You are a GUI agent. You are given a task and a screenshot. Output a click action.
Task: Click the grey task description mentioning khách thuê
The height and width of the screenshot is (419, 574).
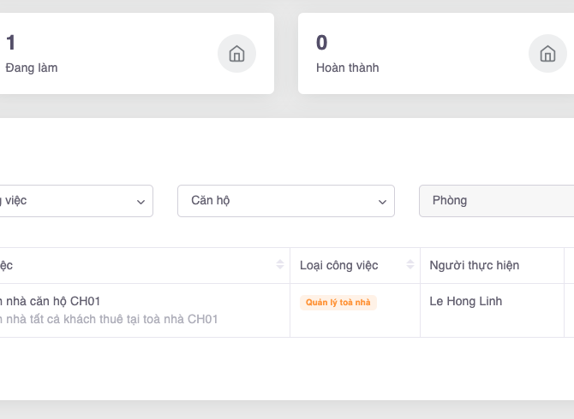(x=111, y=319)
